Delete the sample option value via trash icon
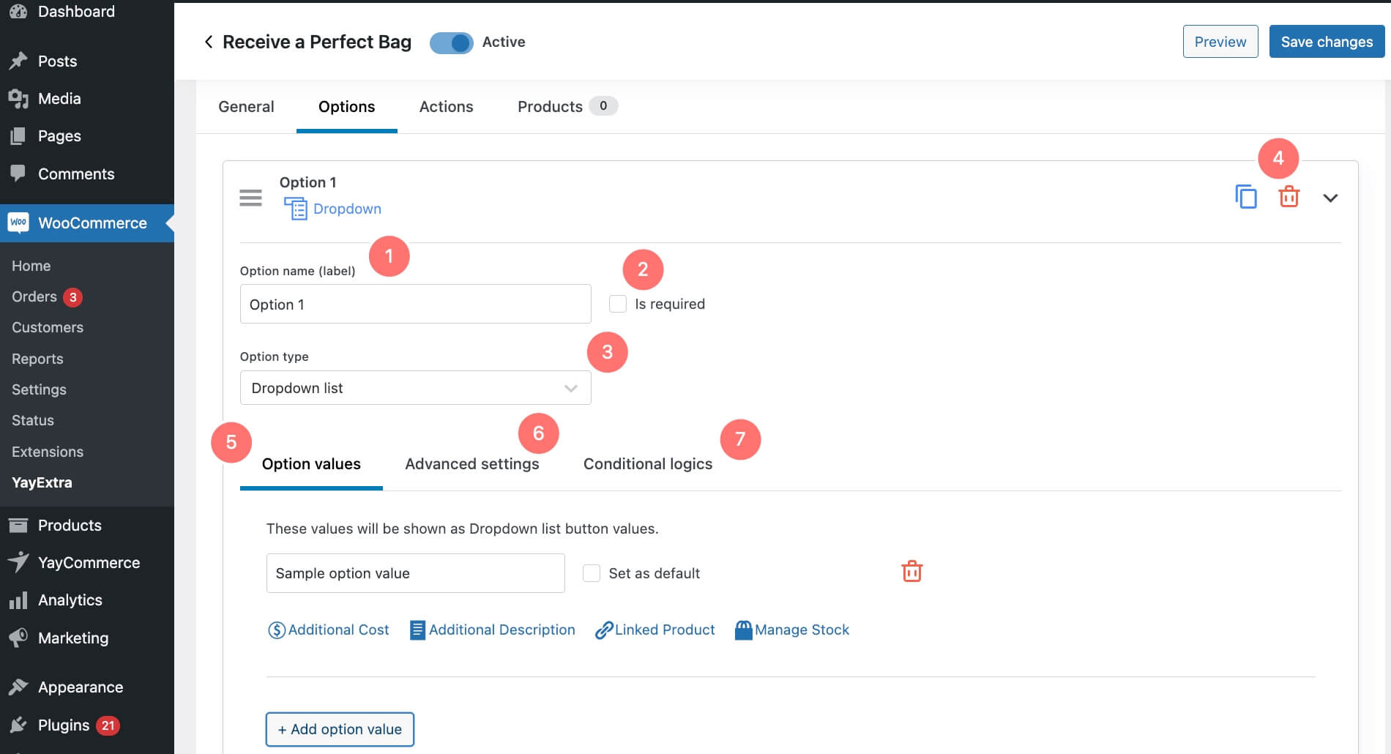The image size is (1391, 754). pos(912,571)
